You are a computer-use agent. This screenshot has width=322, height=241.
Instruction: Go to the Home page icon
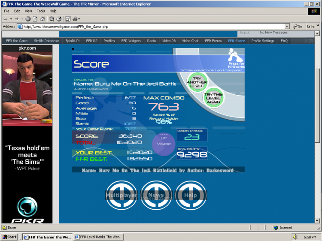click(43, 19)
